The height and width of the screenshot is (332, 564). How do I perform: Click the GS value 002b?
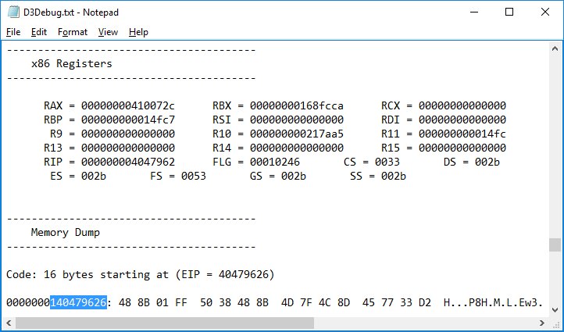point(293,176)
